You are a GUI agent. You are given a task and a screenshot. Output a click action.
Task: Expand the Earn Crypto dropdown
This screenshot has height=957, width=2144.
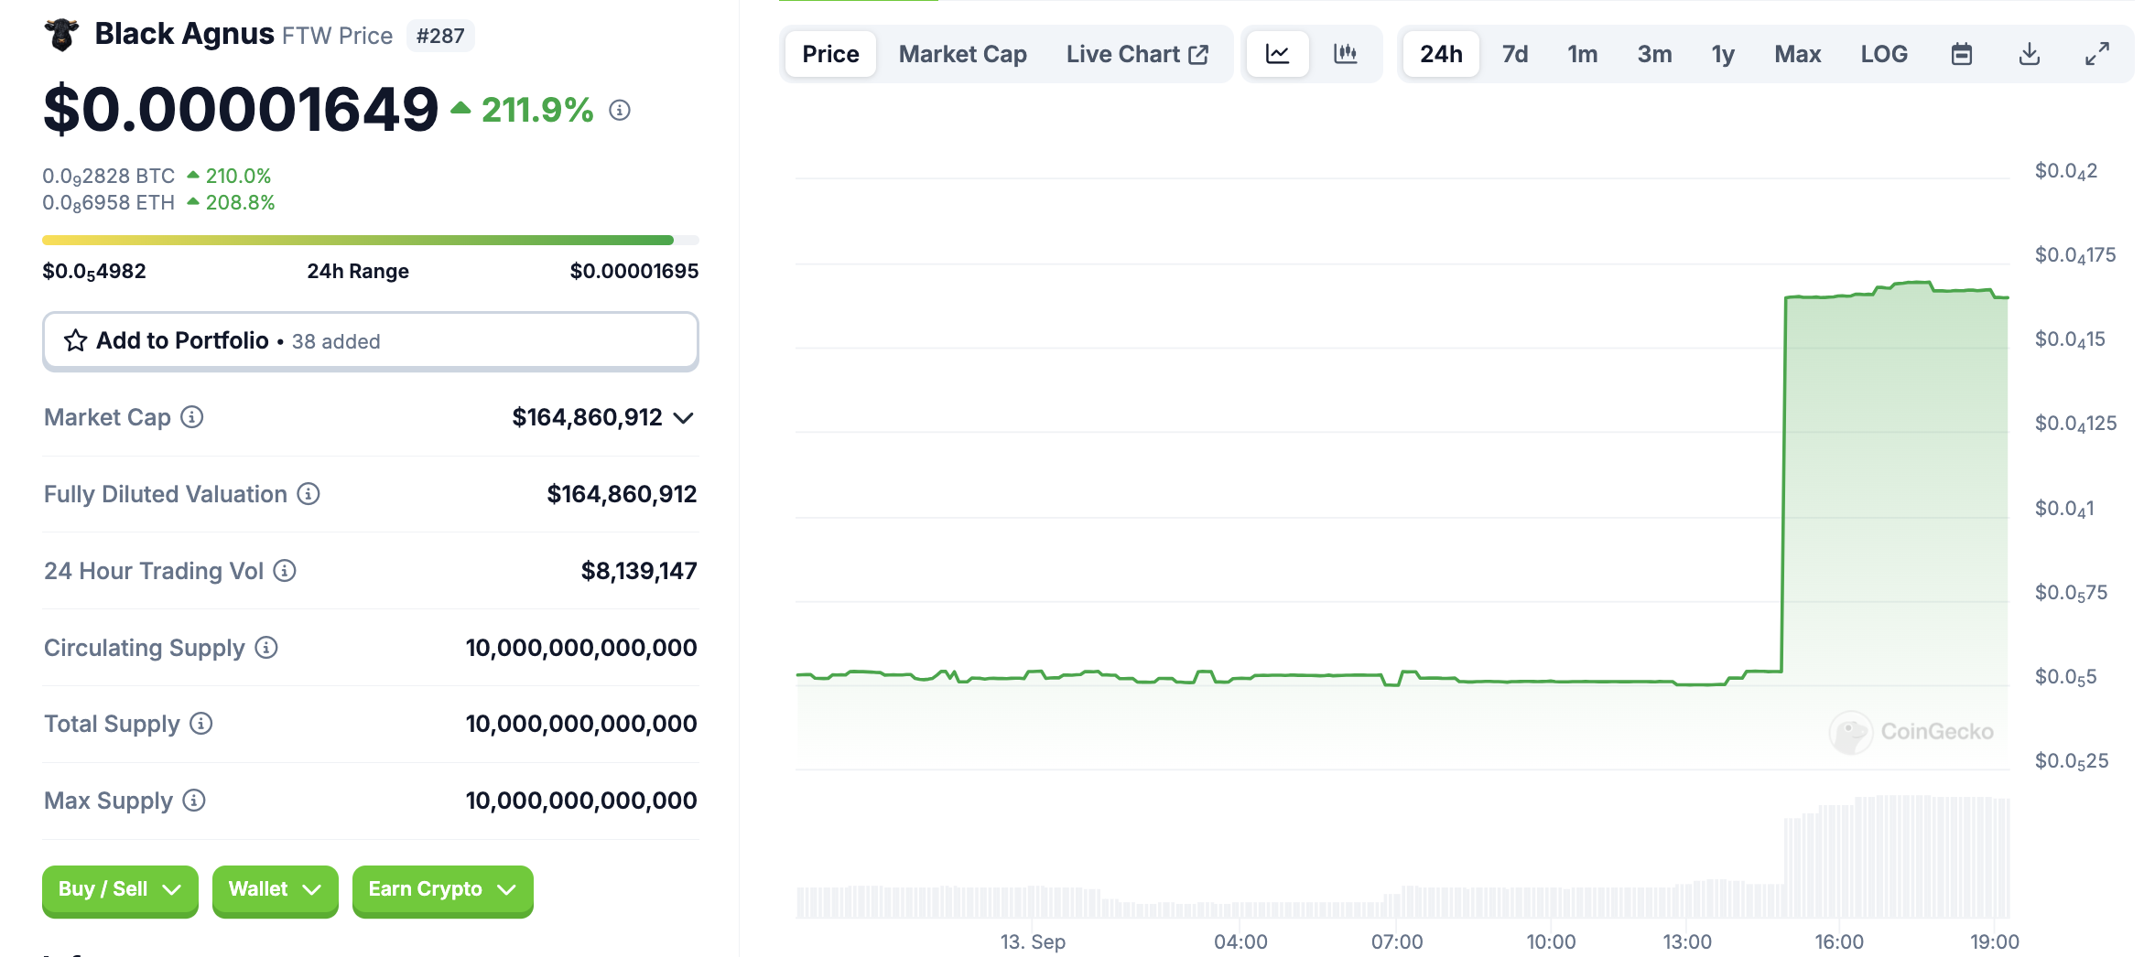(442, 889)
